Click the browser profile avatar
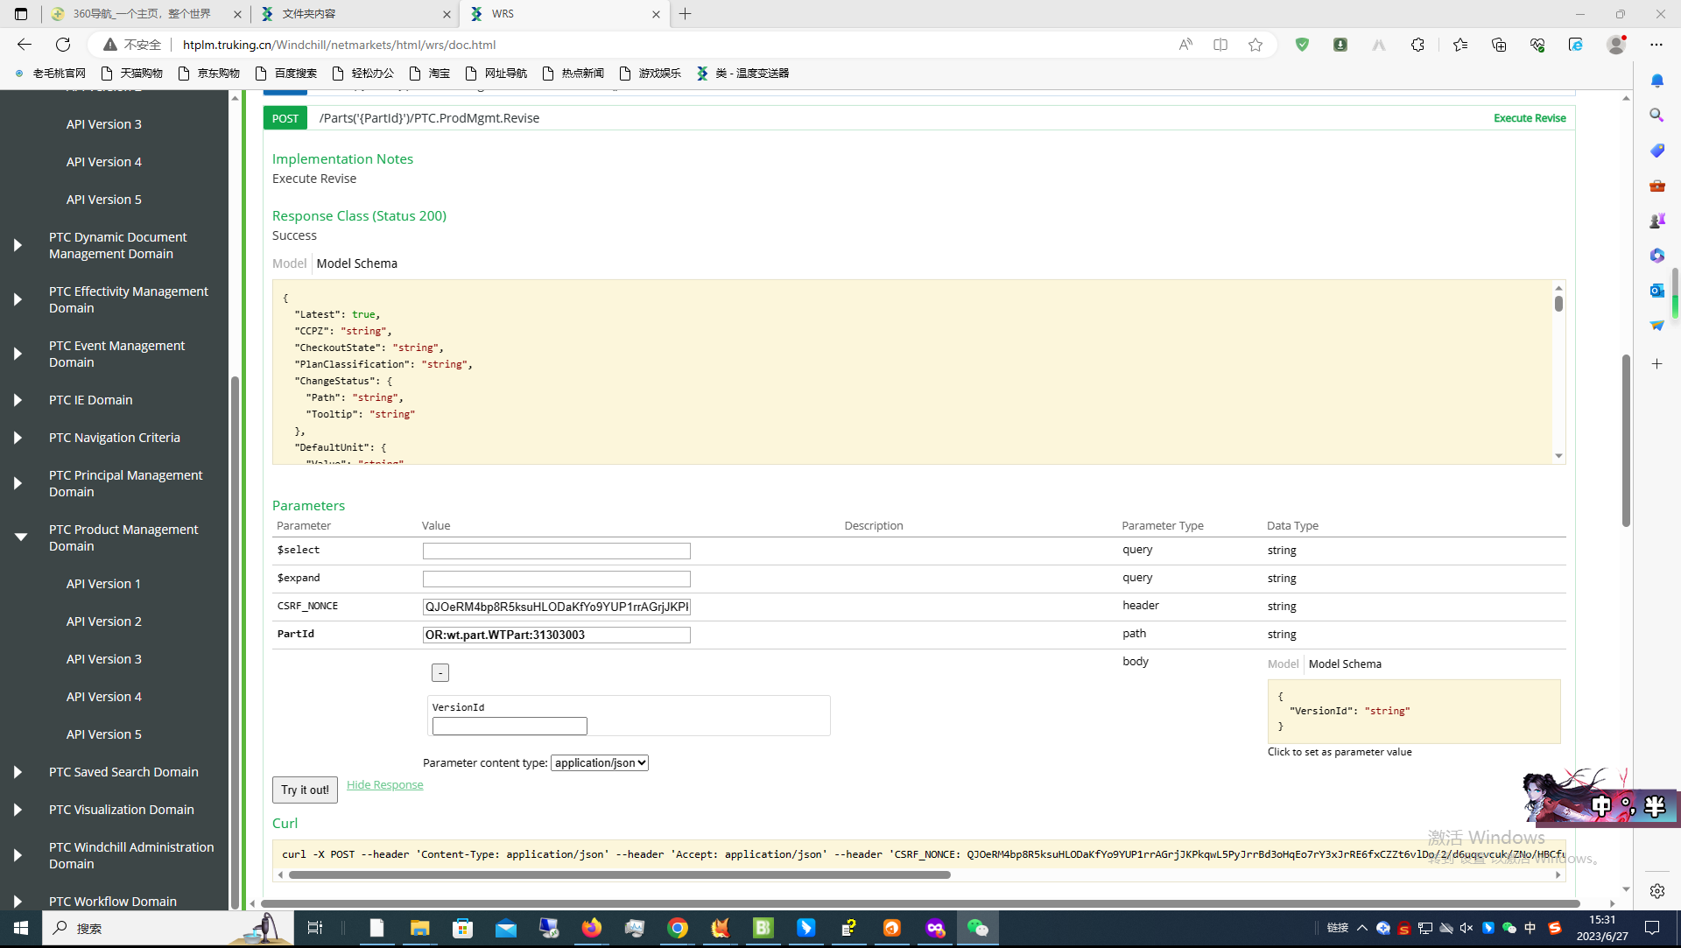1681x948 pixels. point(1616,45)
